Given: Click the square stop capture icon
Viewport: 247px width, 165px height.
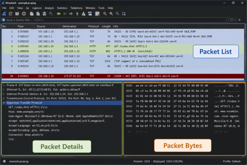Looking at the screenshot, I should (11, 14).
